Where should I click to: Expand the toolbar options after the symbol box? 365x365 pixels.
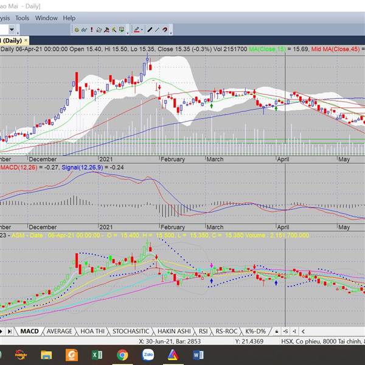[18, 33]
